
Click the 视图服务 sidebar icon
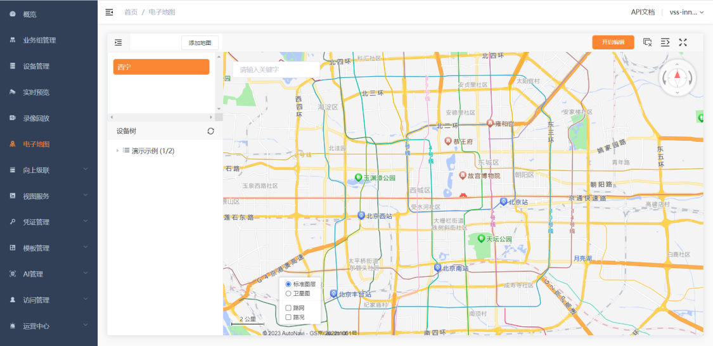[13, 196]
